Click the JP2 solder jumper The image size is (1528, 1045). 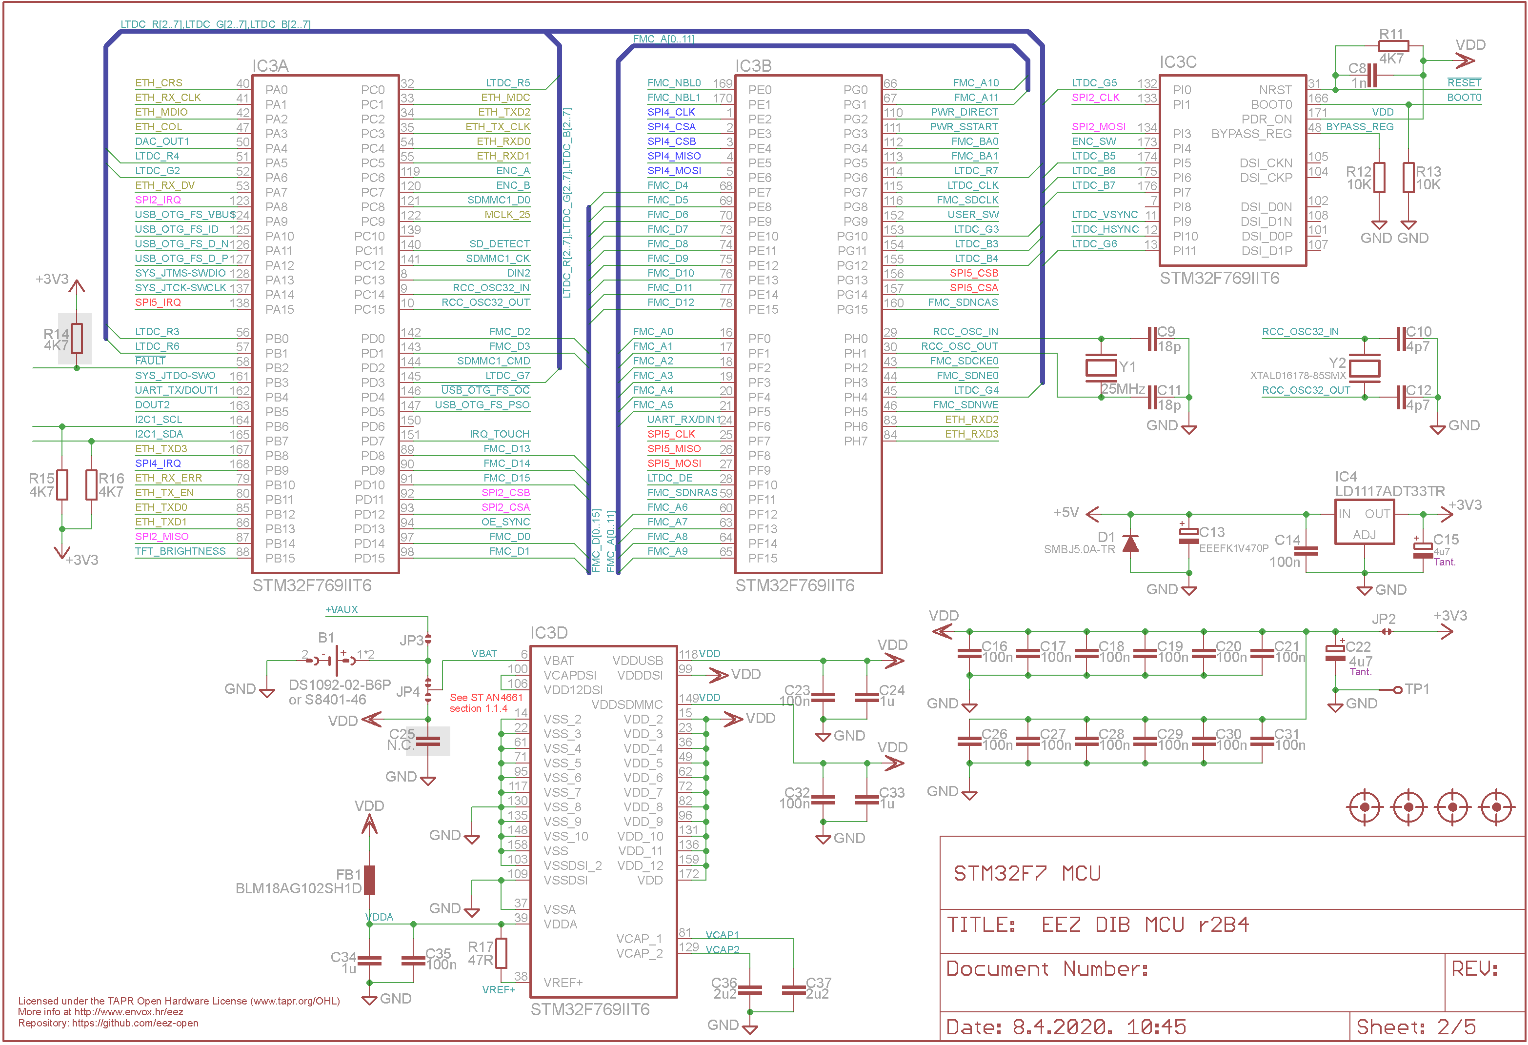[x=1387, y=631]
